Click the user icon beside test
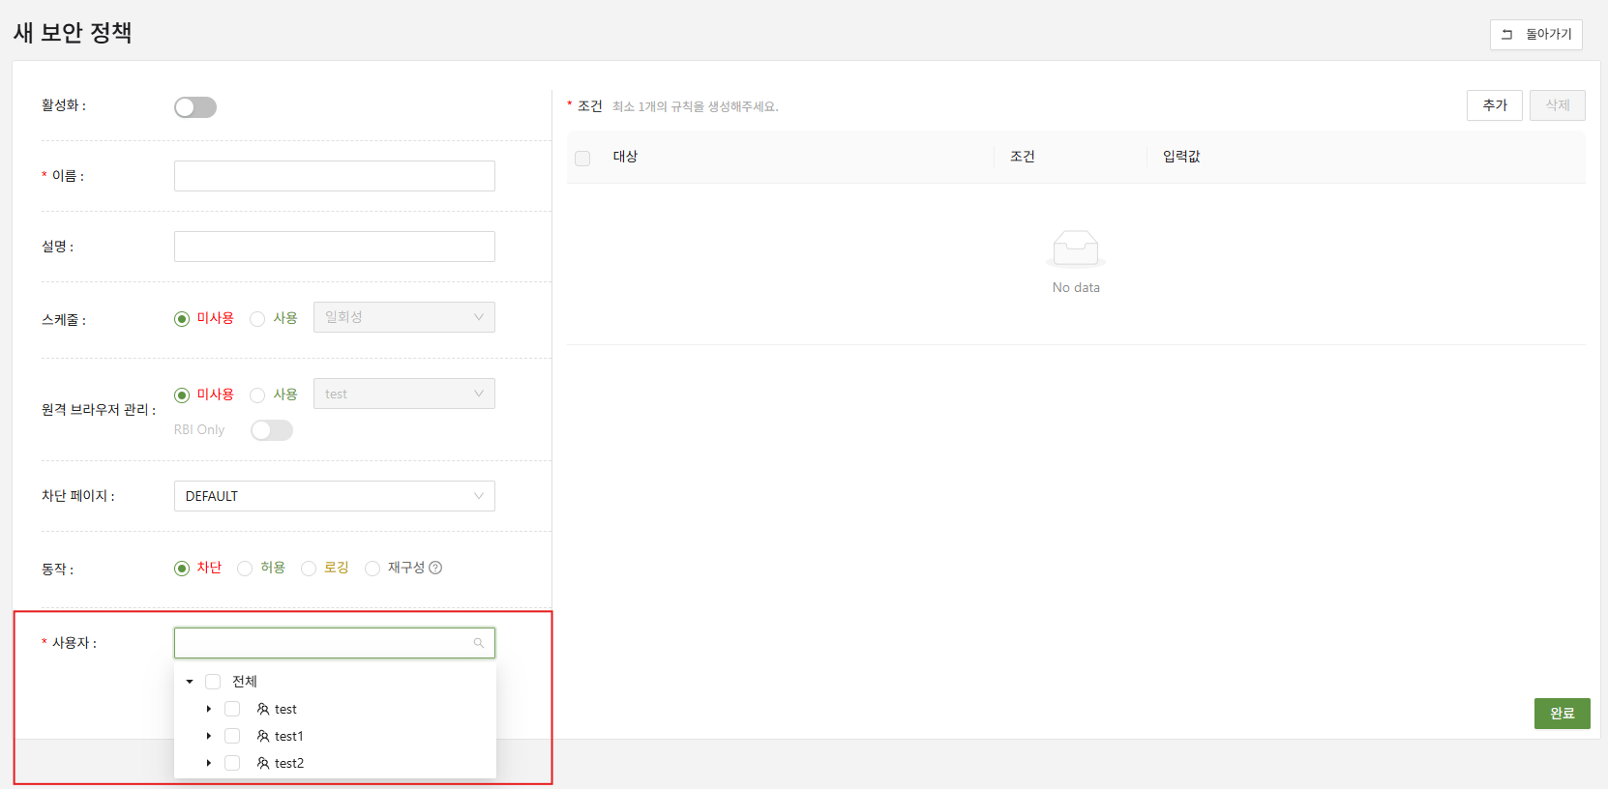Image resolution: width=1608 pixels, height=789 pixels. 263,709
